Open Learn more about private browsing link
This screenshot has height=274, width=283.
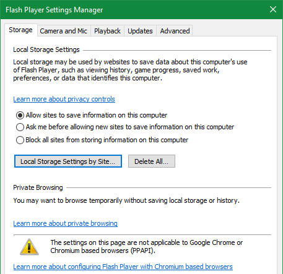click(x=65, y=223)
